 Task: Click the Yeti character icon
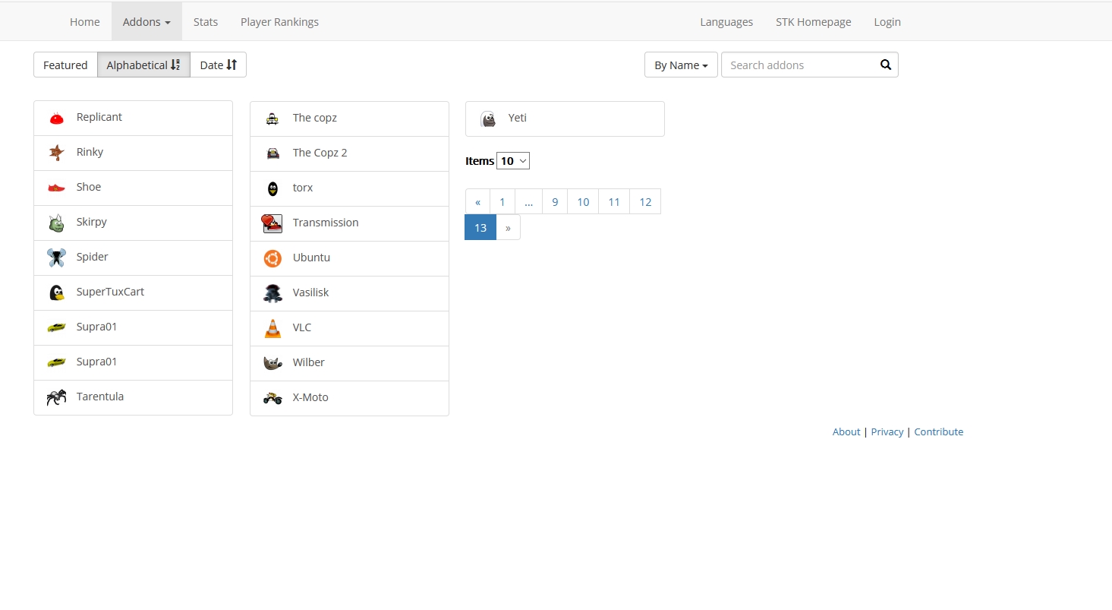488,119
